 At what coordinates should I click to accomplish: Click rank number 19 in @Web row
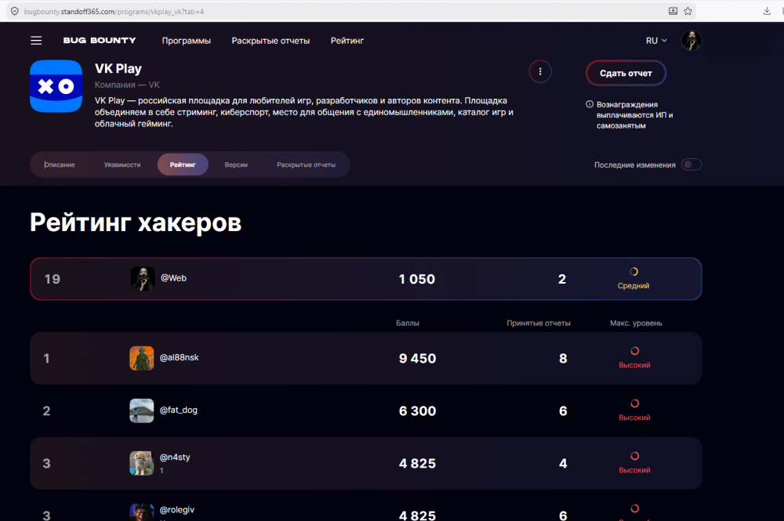52,279
